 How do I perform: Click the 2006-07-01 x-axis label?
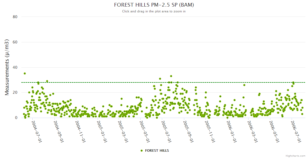click(x=296, y=131)
